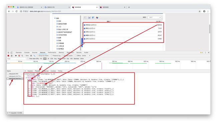The image size is (217, 123).
Task: Switch data view to column chart
Action: (89, 18)
